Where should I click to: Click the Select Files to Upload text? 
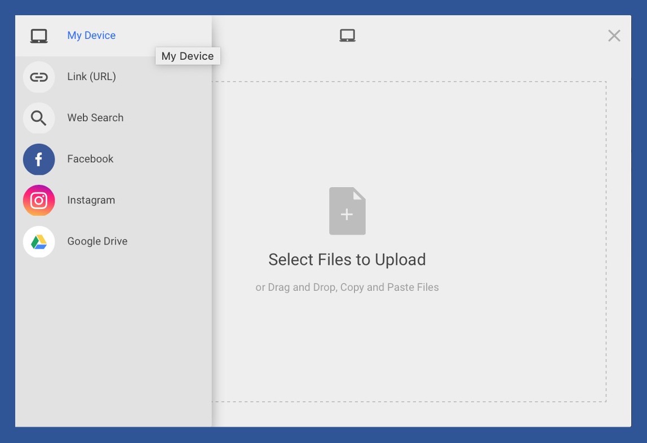coord(347,260)
